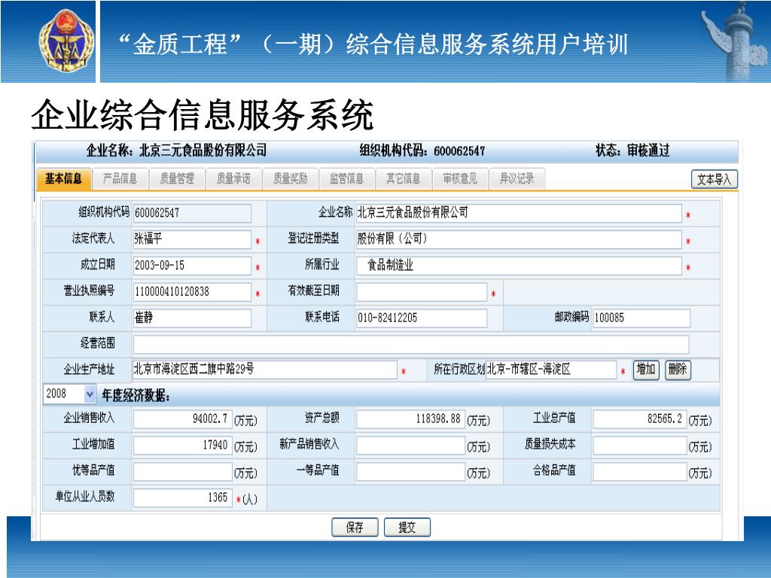Image resolution: width=771 pixels, height=578 pixels.
Task: Switch to the 质量管理 tab
Action: pyautogui.click(x=177, y=179)
